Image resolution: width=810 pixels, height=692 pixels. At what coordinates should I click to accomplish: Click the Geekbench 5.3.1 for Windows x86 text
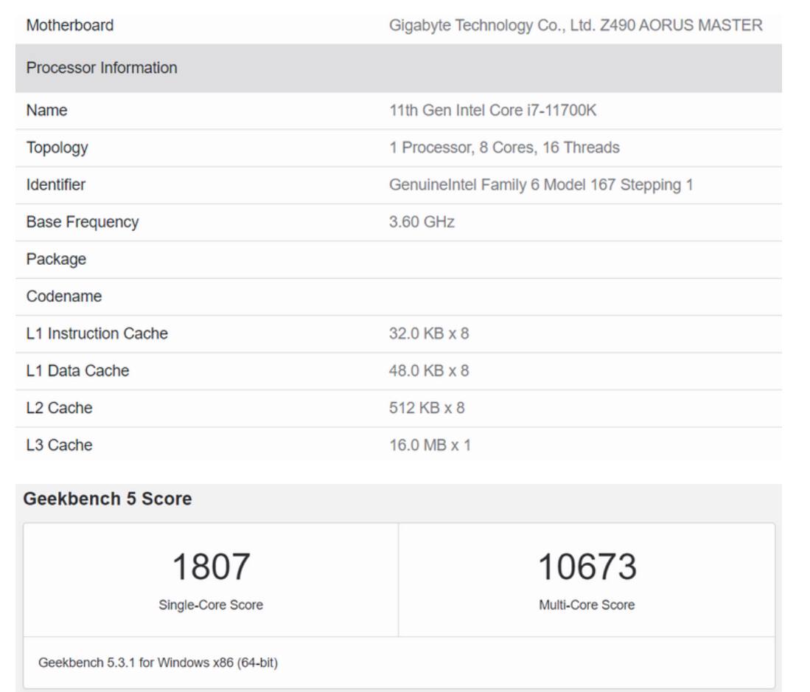[158, 662]
